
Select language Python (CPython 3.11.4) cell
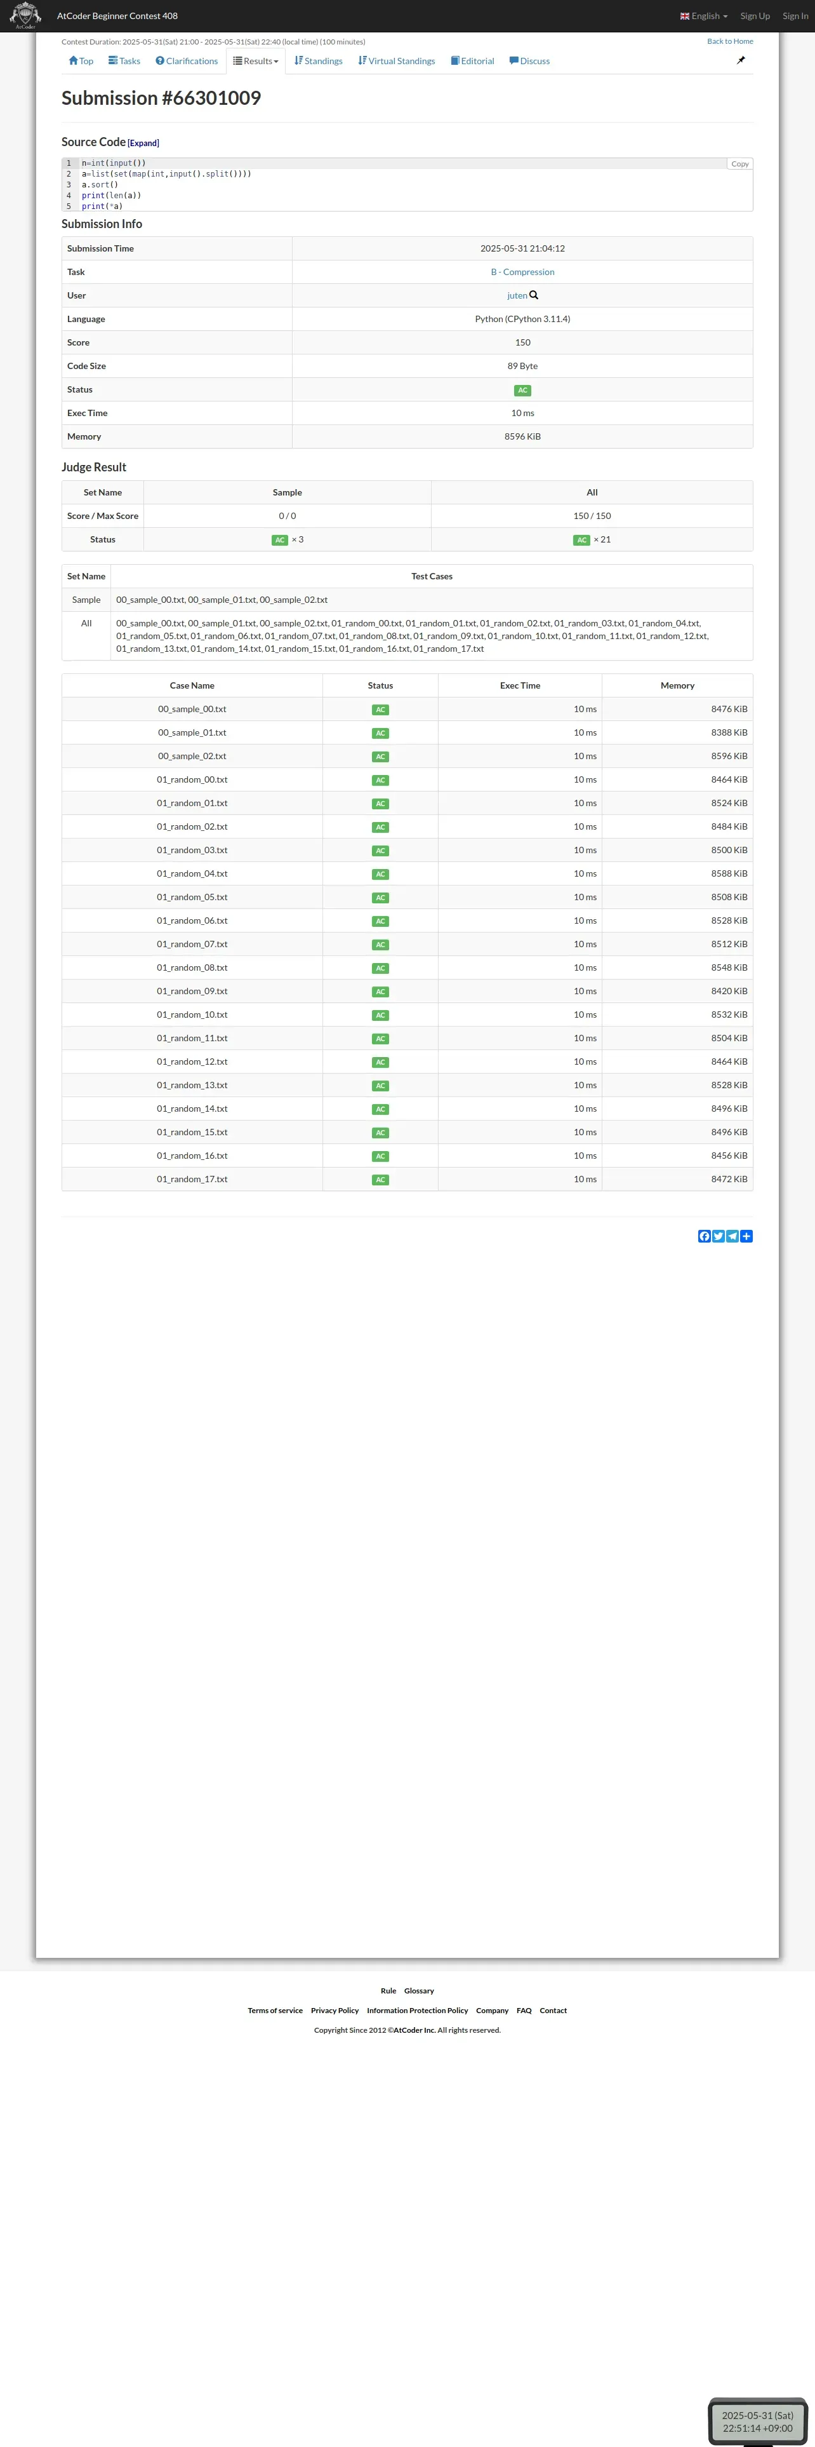coord(523,319)
